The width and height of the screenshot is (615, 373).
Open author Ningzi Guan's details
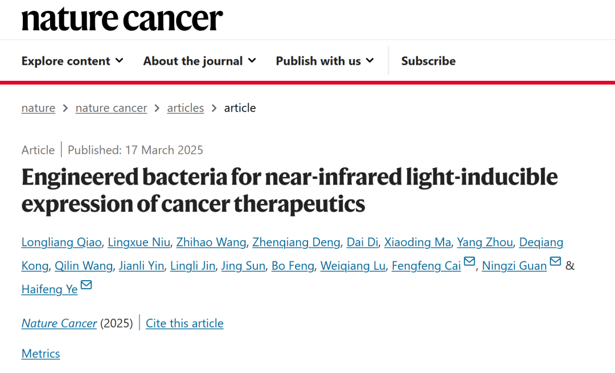[514, 265]
